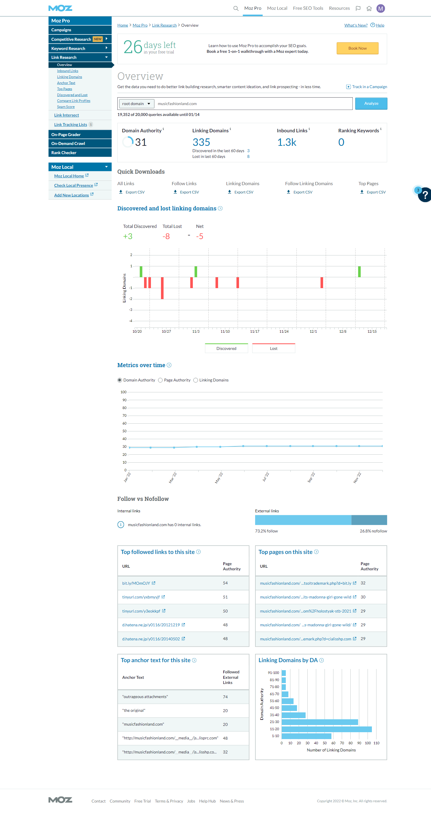The image size is (431, 816).
Task: Open floating help question mark widget
Action: (425, 195)
